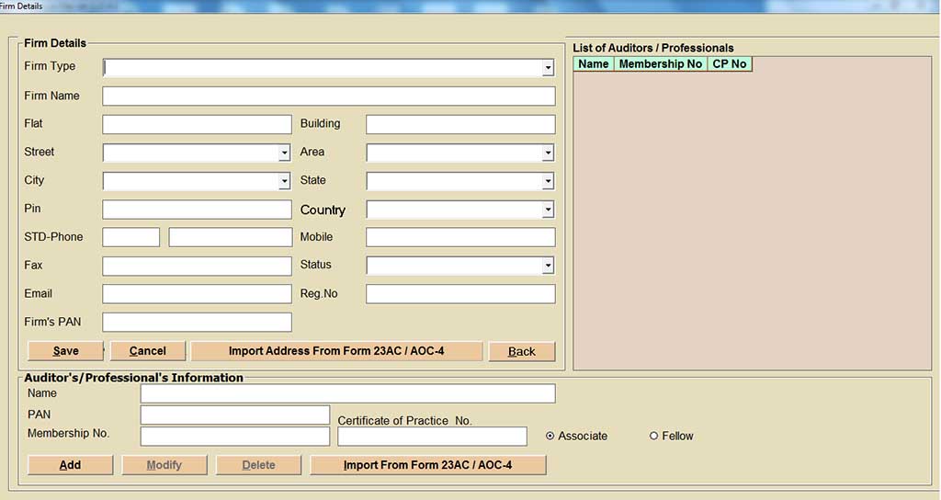Focus the Firm's PAN input field
Viewport: 941px width, 500px height.
197,323
